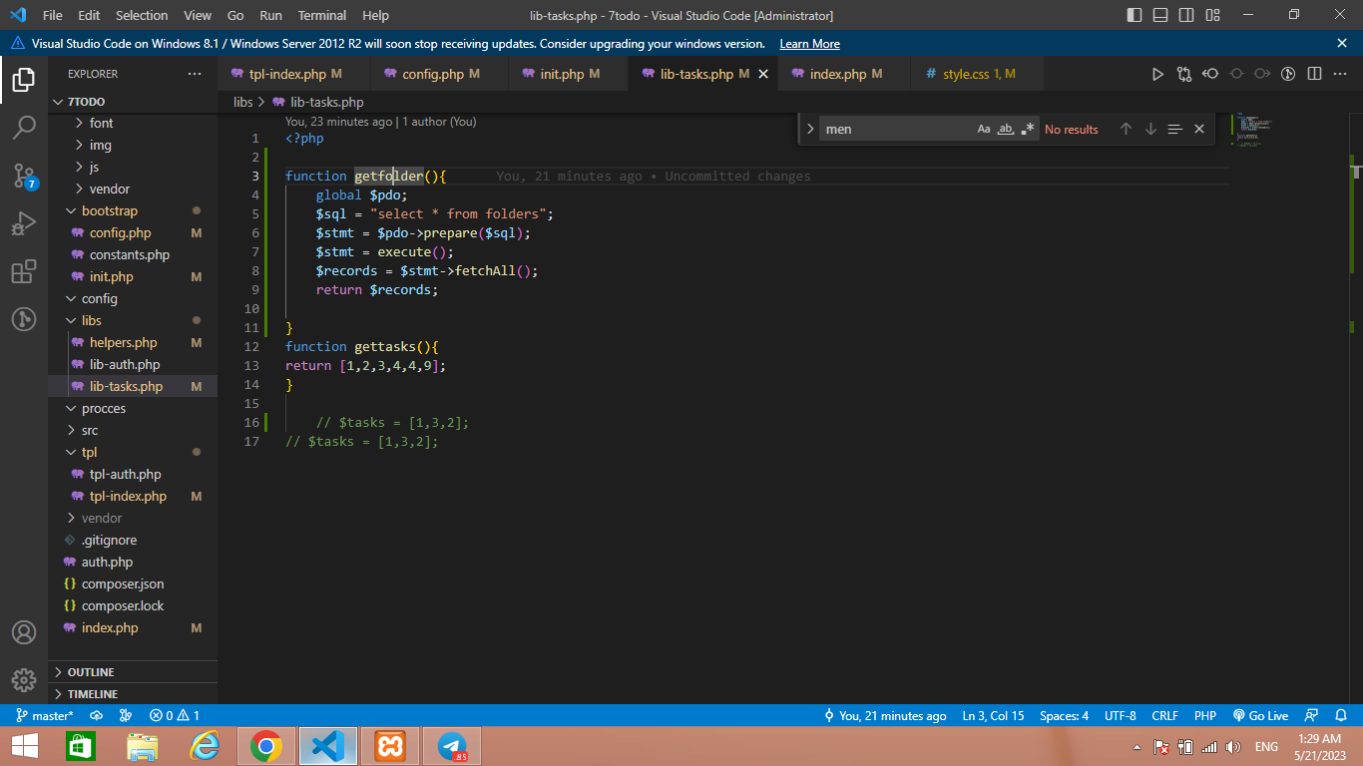Open notifications bell in status bar
Screen dimensions: 1363x766
(1342, 716)
